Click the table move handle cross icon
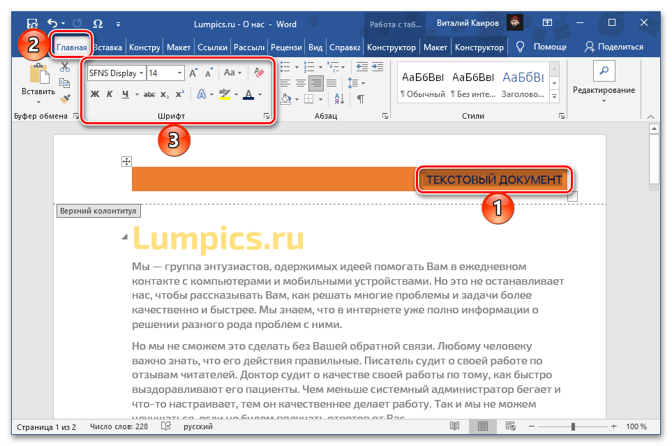Screen dimensions: 672x446 126,162
